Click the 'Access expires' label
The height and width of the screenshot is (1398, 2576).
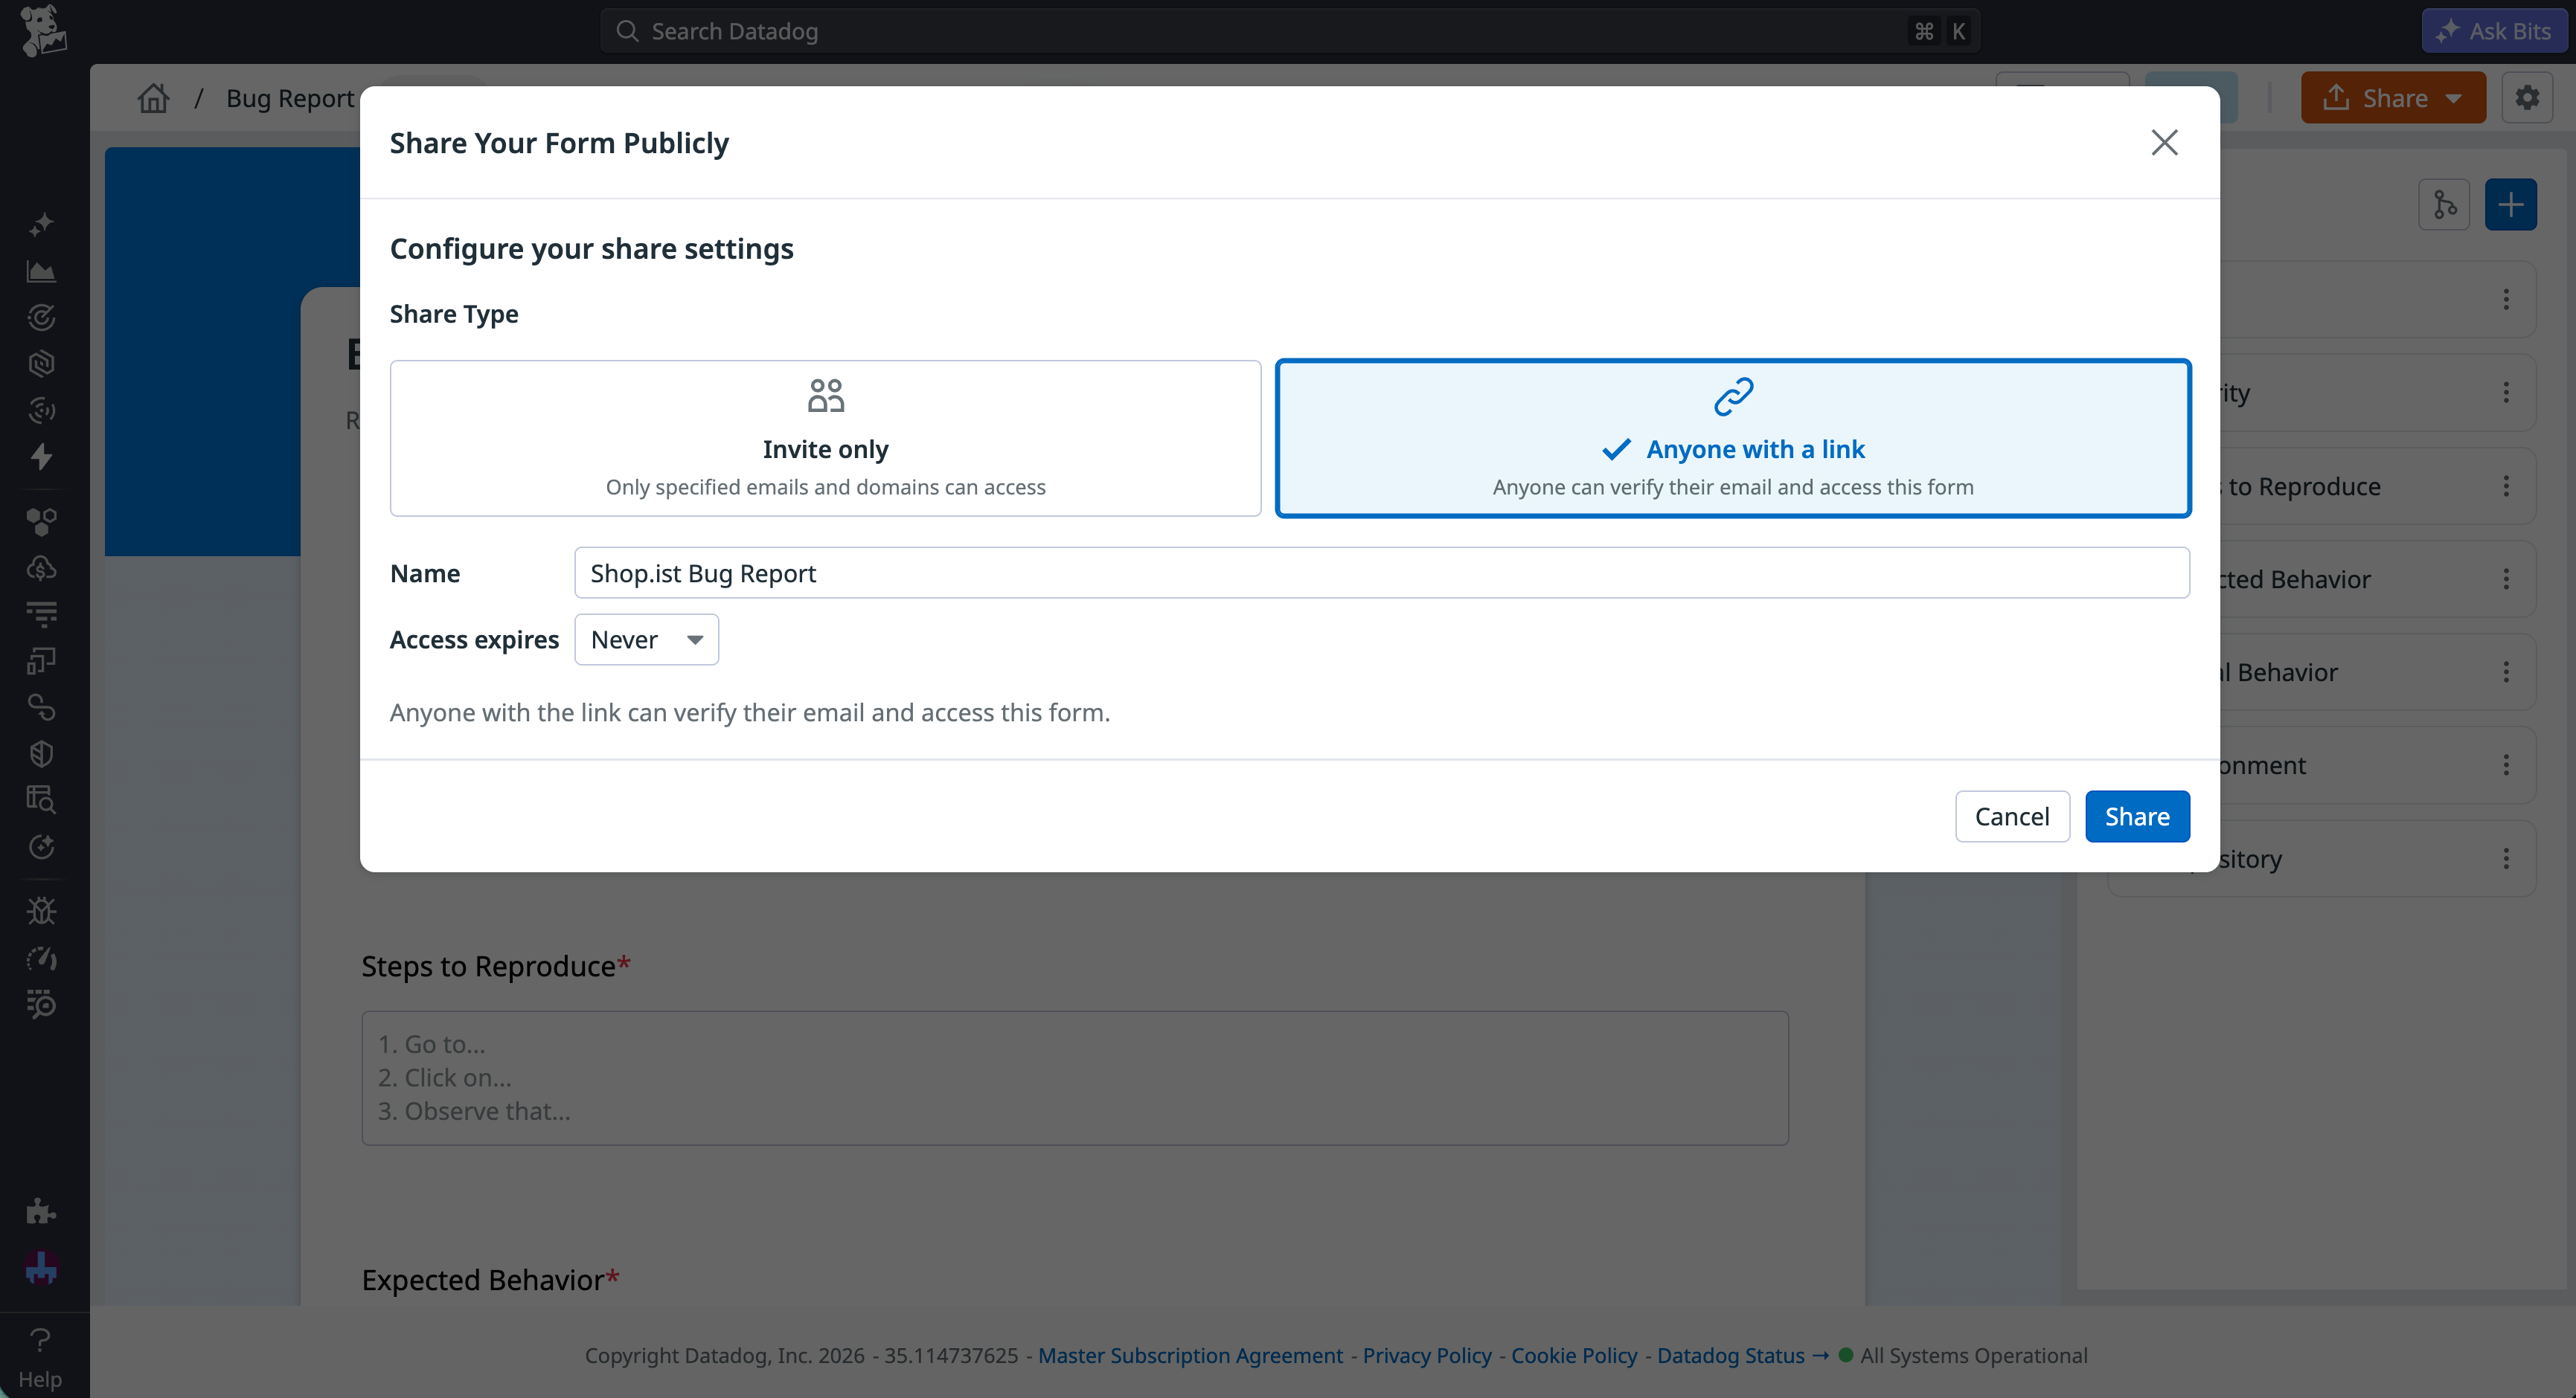coord(474,640)
